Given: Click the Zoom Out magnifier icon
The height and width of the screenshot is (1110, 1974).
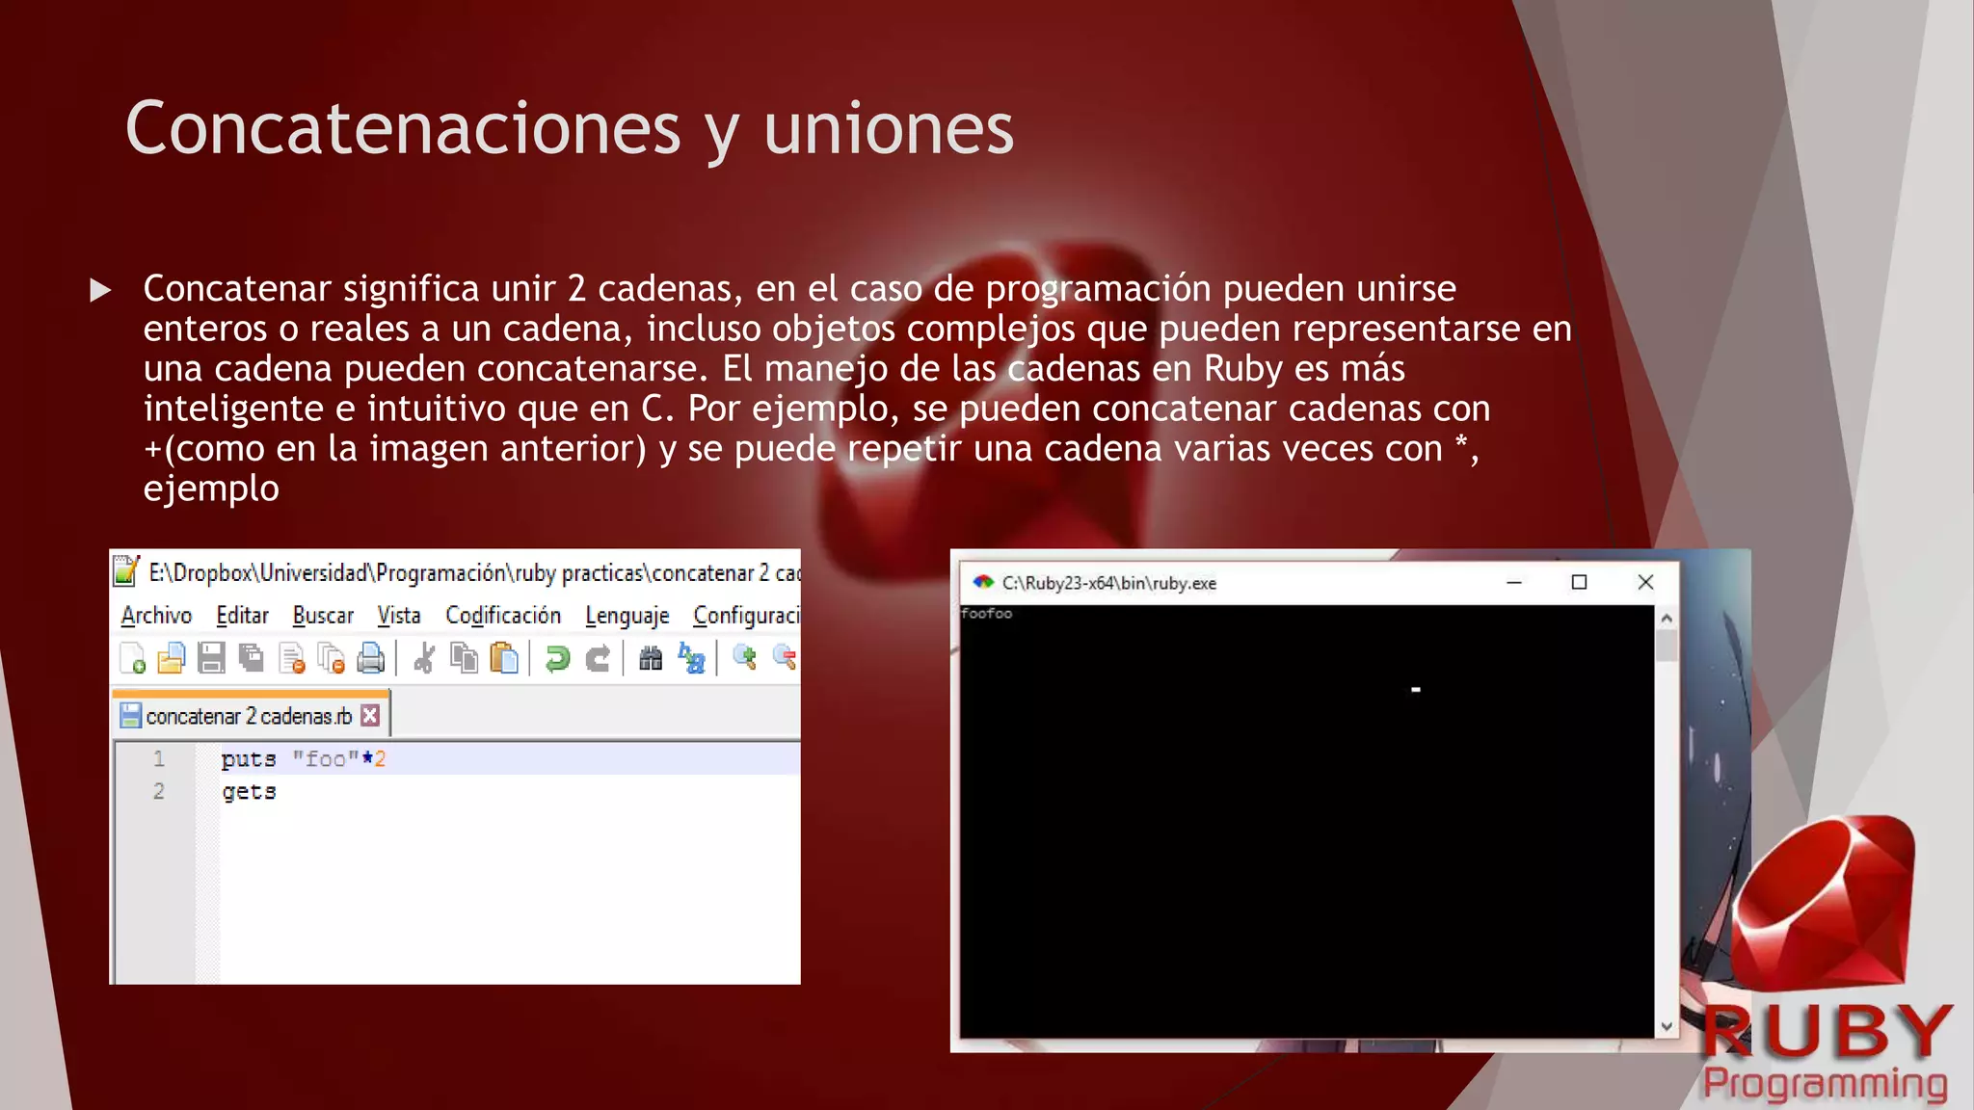Looking at the screenshot, I should tap(785, 658).
